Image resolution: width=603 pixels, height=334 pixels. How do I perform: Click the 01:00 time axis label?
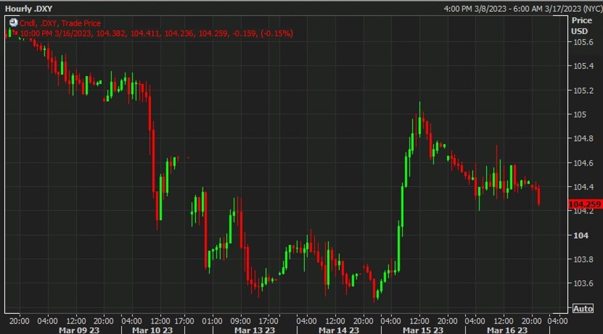[x=212, y=320]
